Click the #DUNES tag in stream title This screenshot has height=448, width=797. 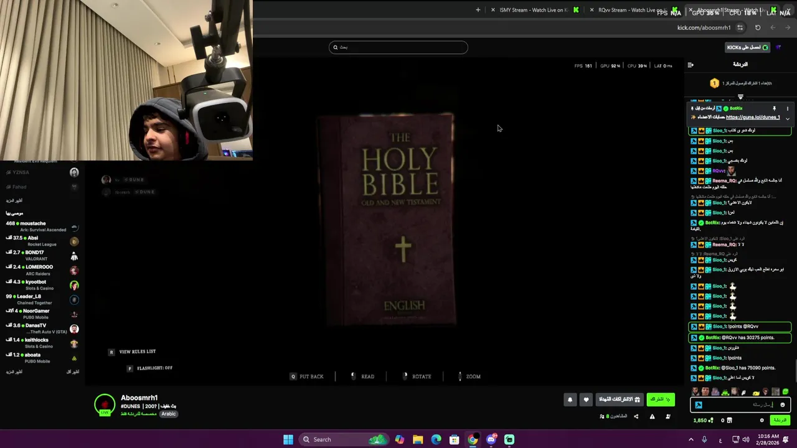pyautogui.click(x=131, y=406)
